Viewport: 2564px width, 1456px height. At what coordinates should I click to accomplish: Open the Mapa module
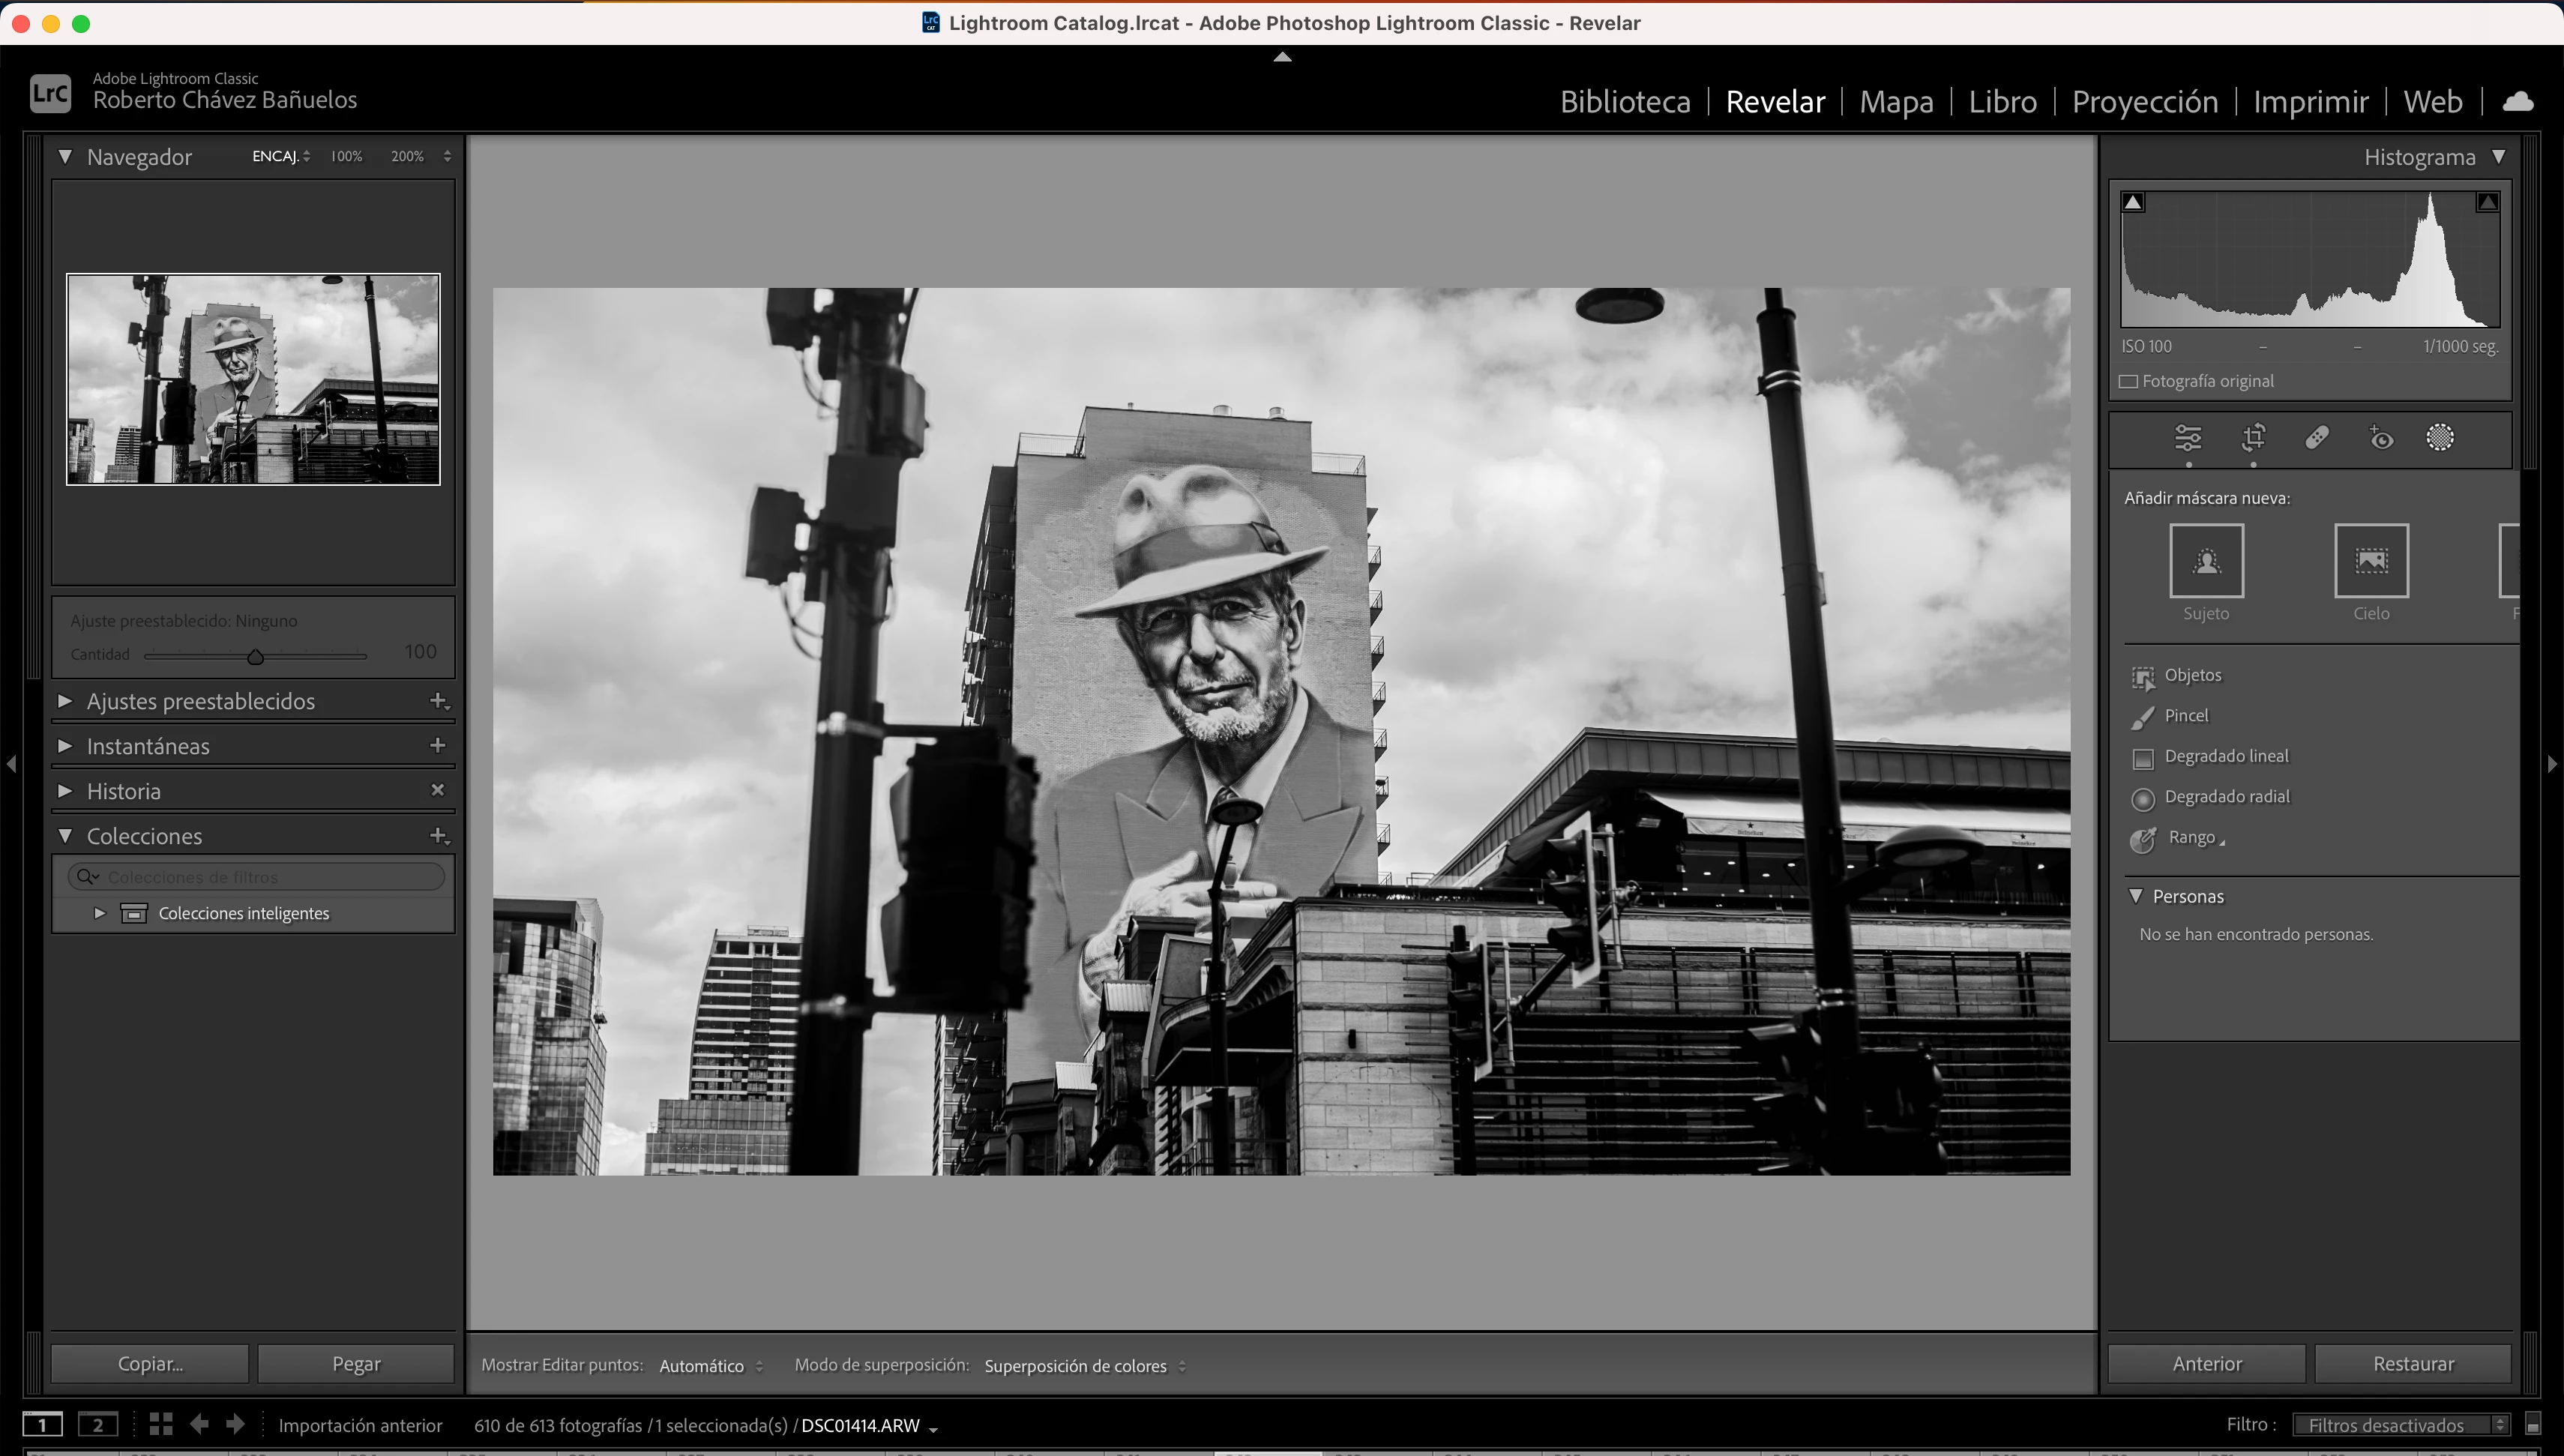pyautogui.click(x=1895, y=101)
